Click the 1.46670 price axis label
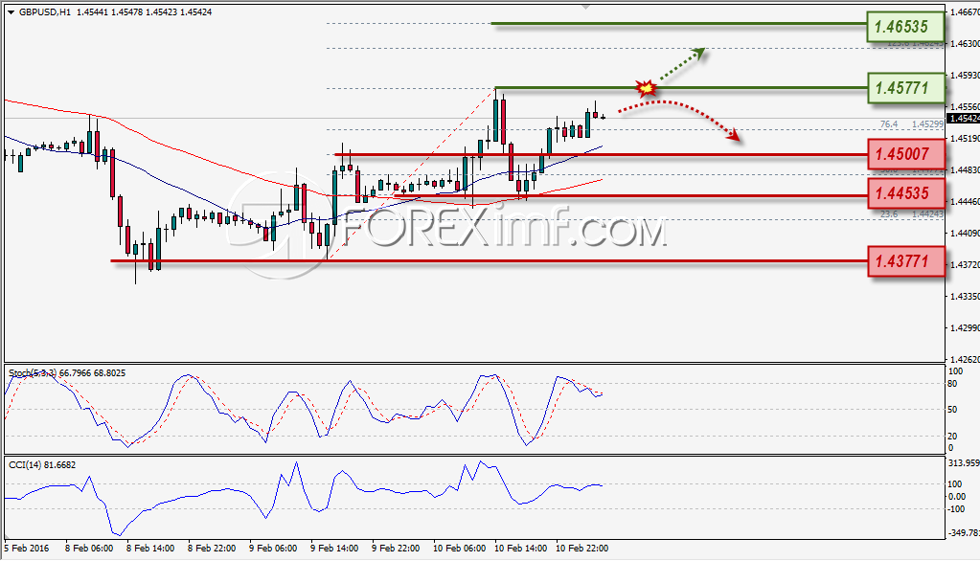The width and height of the screenshot is (980, 561). [965, 11]
